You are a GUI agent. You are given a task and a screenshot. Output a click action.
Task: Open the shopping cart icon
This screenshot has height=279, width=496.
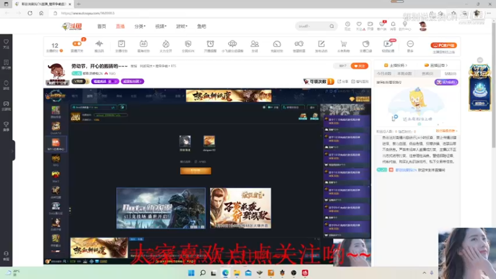(343, 45)
